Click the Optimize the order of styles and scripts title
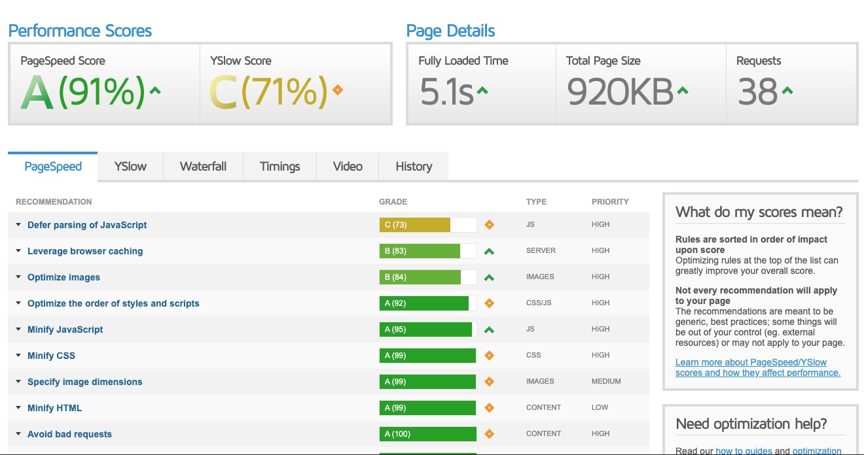The height and width of the screenshot is (455, 864). click(113, 303)
